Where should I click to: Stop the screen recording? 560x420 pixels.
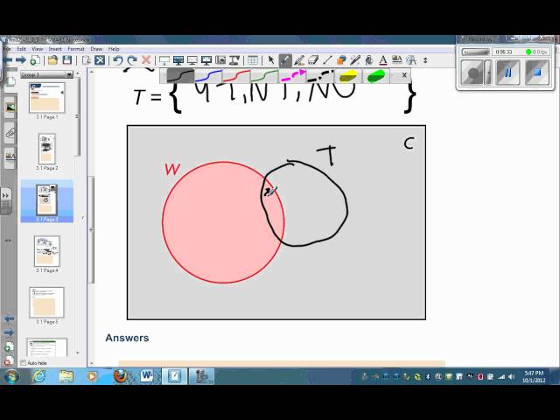537,73
